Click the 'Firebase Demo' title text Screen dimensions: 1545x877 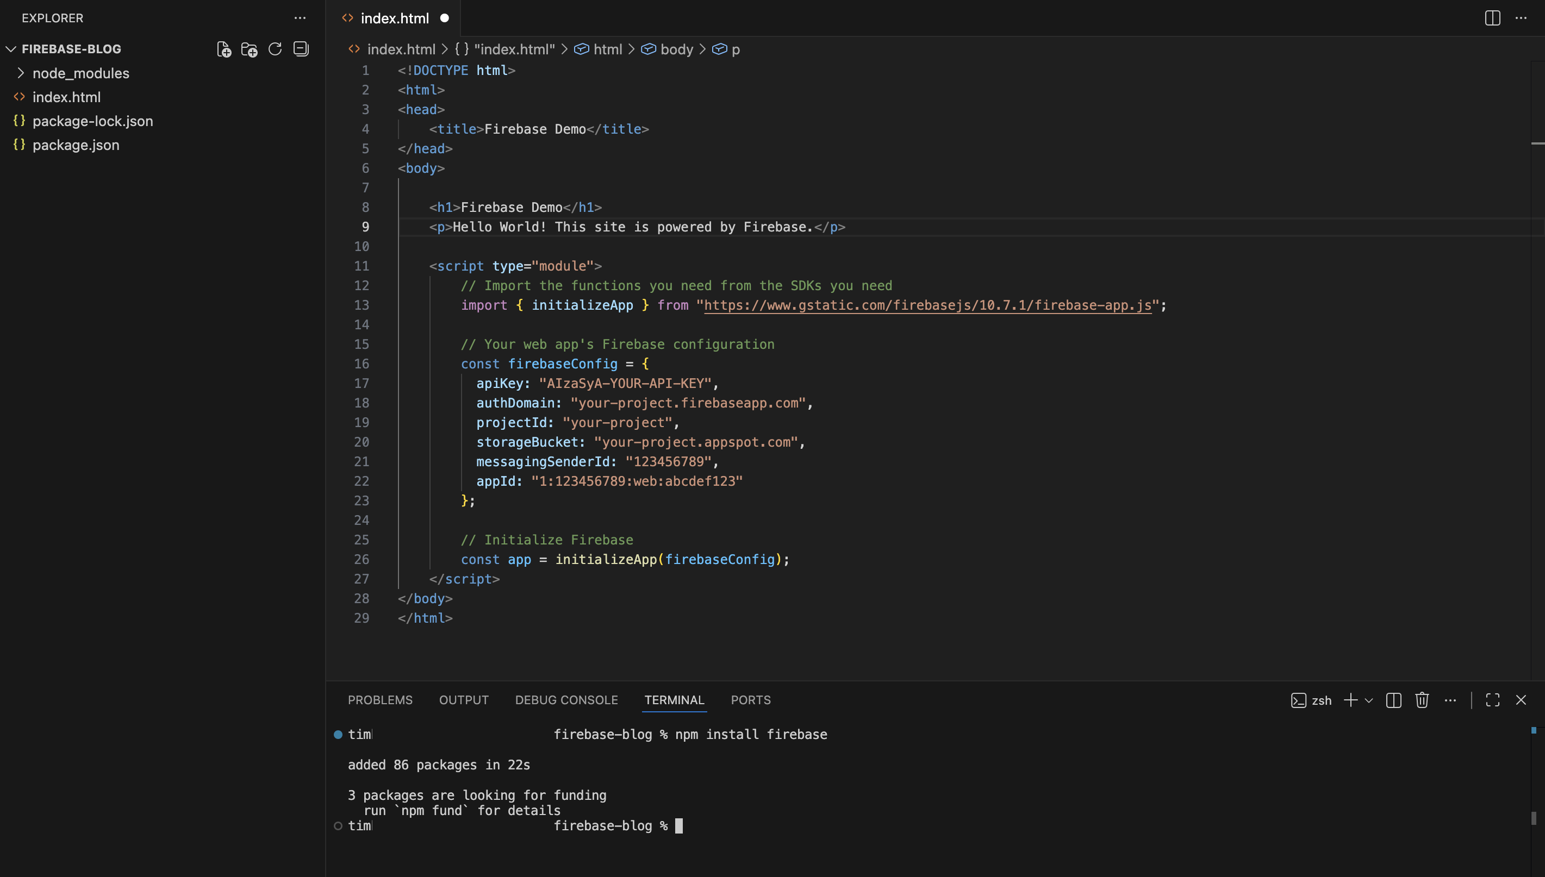(535, 129)
